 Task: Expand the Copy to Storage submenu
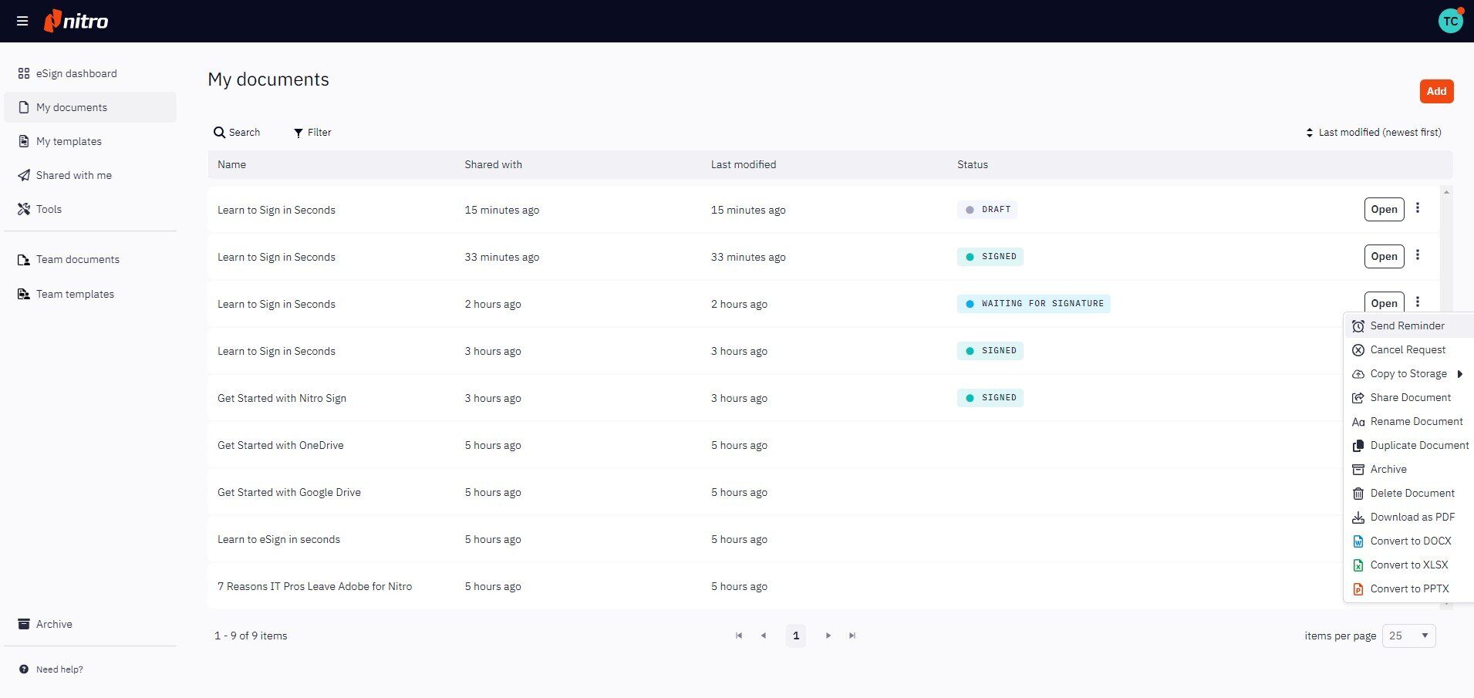tap(1408, 374)
